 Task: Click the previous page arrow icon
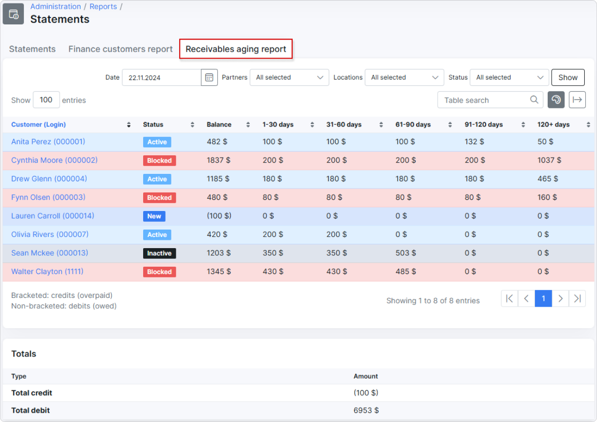(x=526, y=298)
